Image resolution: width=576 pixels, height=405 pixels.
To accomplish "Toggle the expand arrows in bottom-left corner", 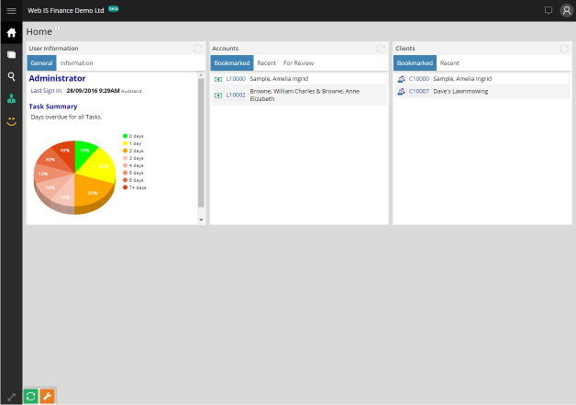I will click(11, 396).
